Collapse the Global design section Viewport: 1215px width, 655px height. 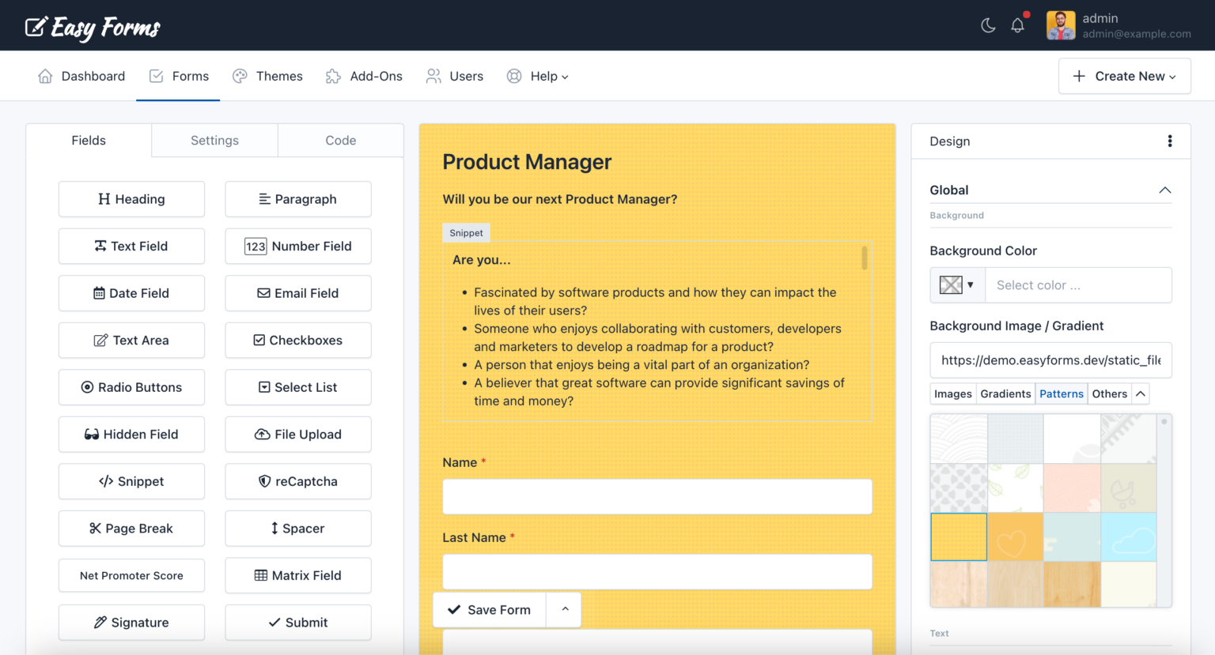tap(1164, 190)
